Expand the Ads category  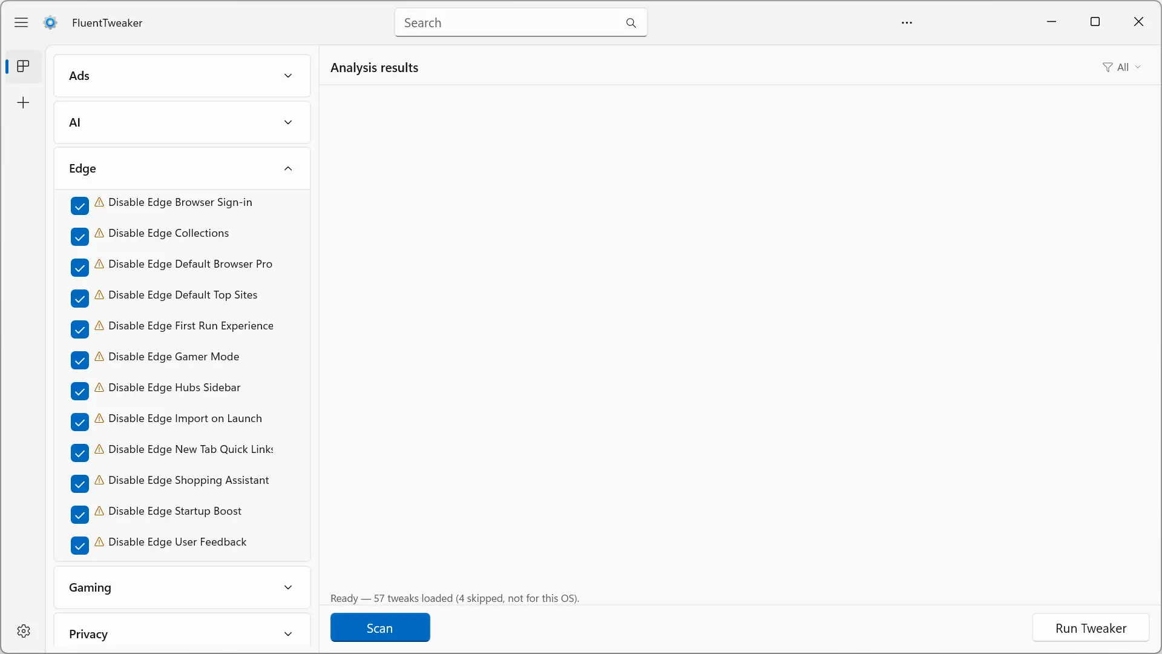(182, 76)
